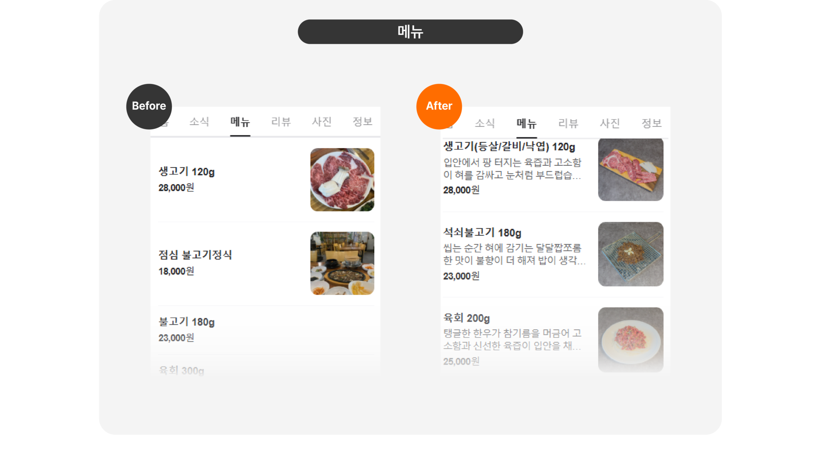Viewport: 821px width, 449px height.
Task: Click the Before circle badge
Action: [149, 106]
